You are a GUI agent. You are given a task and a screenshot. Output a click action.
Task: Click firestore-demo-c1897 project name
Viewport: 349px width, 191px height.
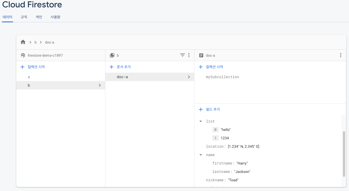(x=45, y=55)
